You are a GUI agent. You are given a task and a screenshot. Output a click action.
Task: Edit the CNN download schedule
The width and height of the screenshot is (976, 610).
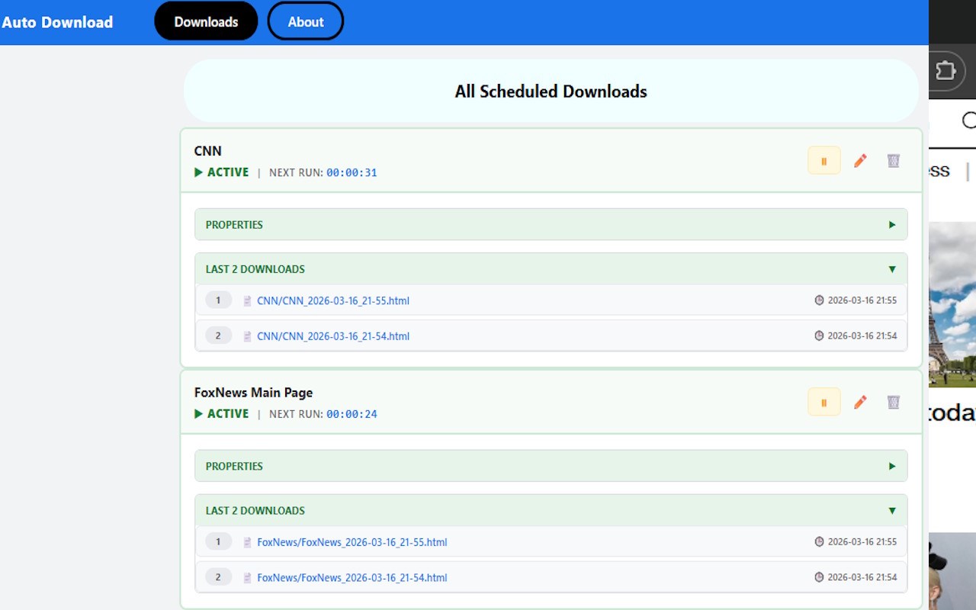coord(860,161)
